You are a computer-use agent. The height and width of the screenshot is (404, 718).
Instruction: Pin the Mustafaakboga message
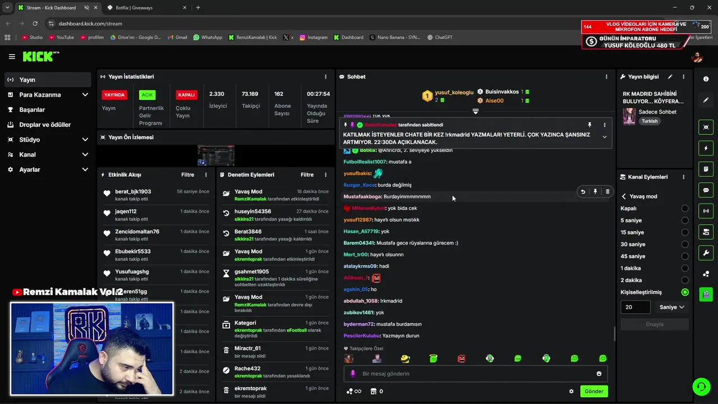(x=595, y=192)
